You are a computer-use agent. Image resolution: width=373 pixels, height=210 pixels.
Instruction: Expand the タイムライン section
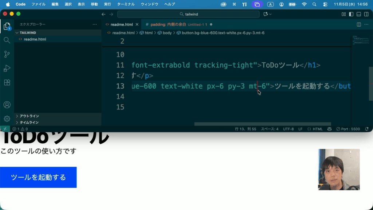(29, 122)
